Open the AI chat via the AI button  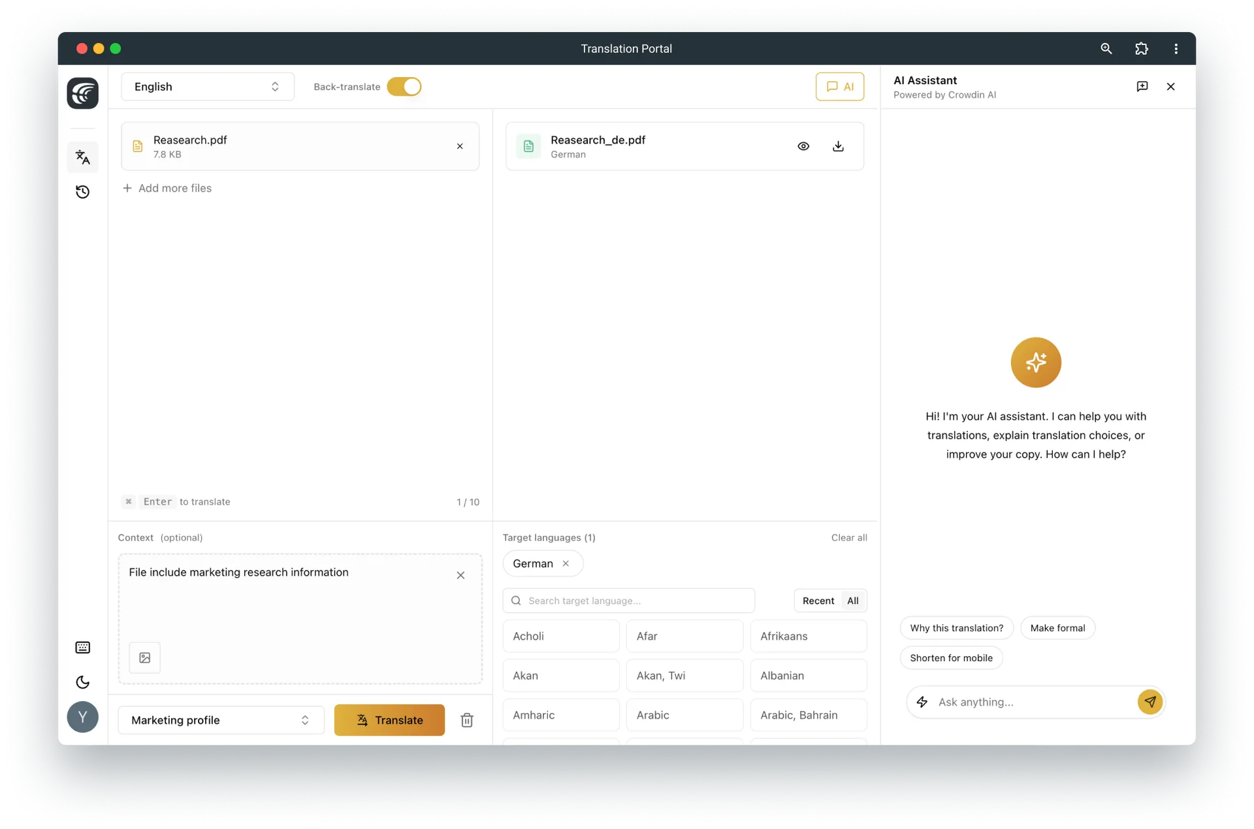click(840, 86)
